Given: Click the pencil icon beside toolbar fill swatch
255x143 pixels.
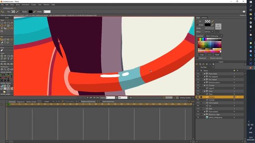Looking at the screenshot, I should [17, 12].
